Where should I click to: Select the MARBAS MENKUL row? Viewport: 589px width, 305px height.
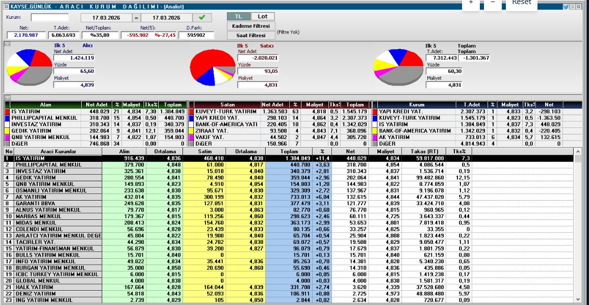[x=289, y=216]
